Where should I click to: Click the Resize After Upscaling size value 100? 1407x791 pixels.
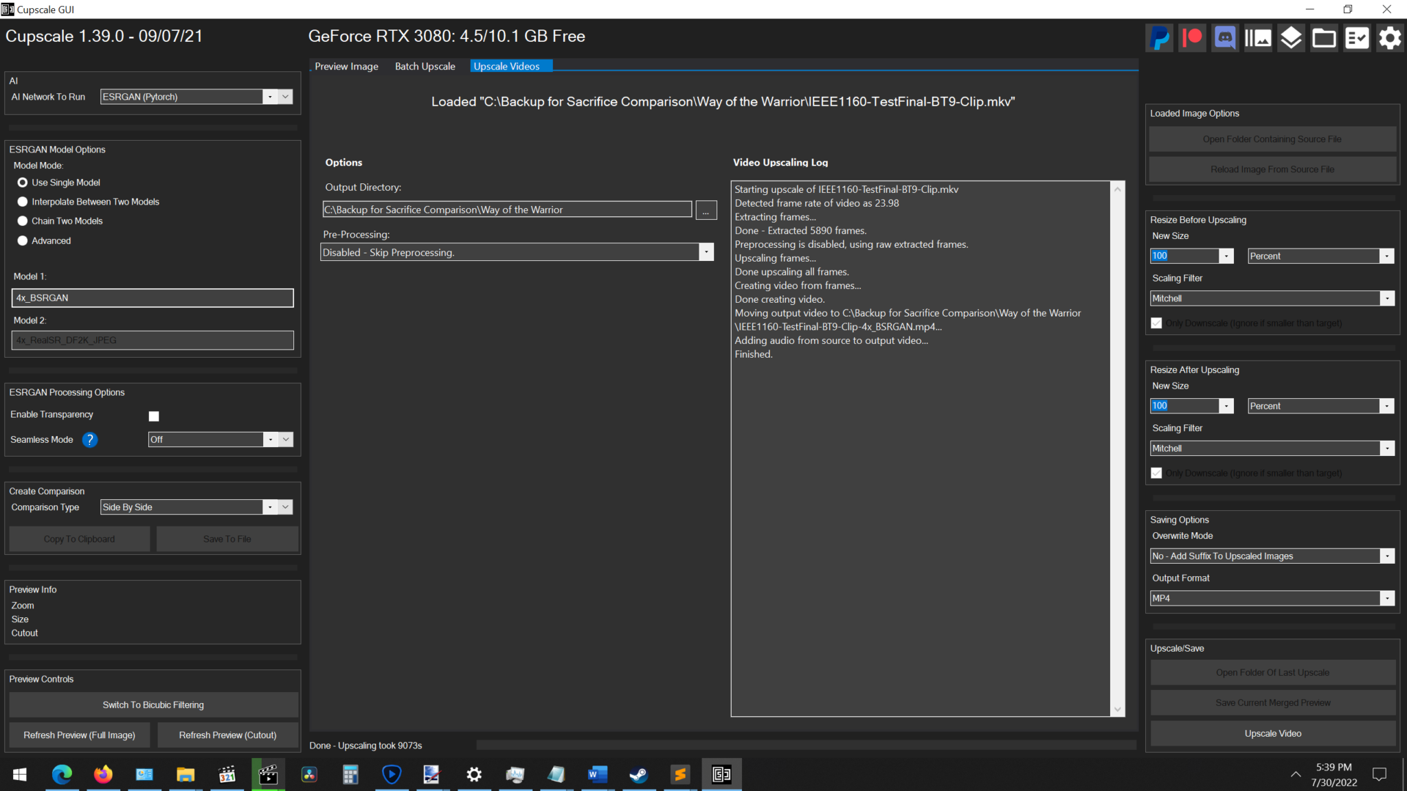[x=1160, y=406]
